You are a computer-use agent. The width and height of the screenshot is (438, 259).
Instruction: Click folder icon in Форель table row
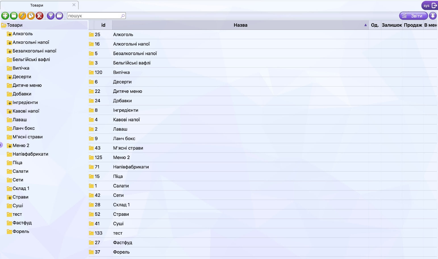click(91, 252)
